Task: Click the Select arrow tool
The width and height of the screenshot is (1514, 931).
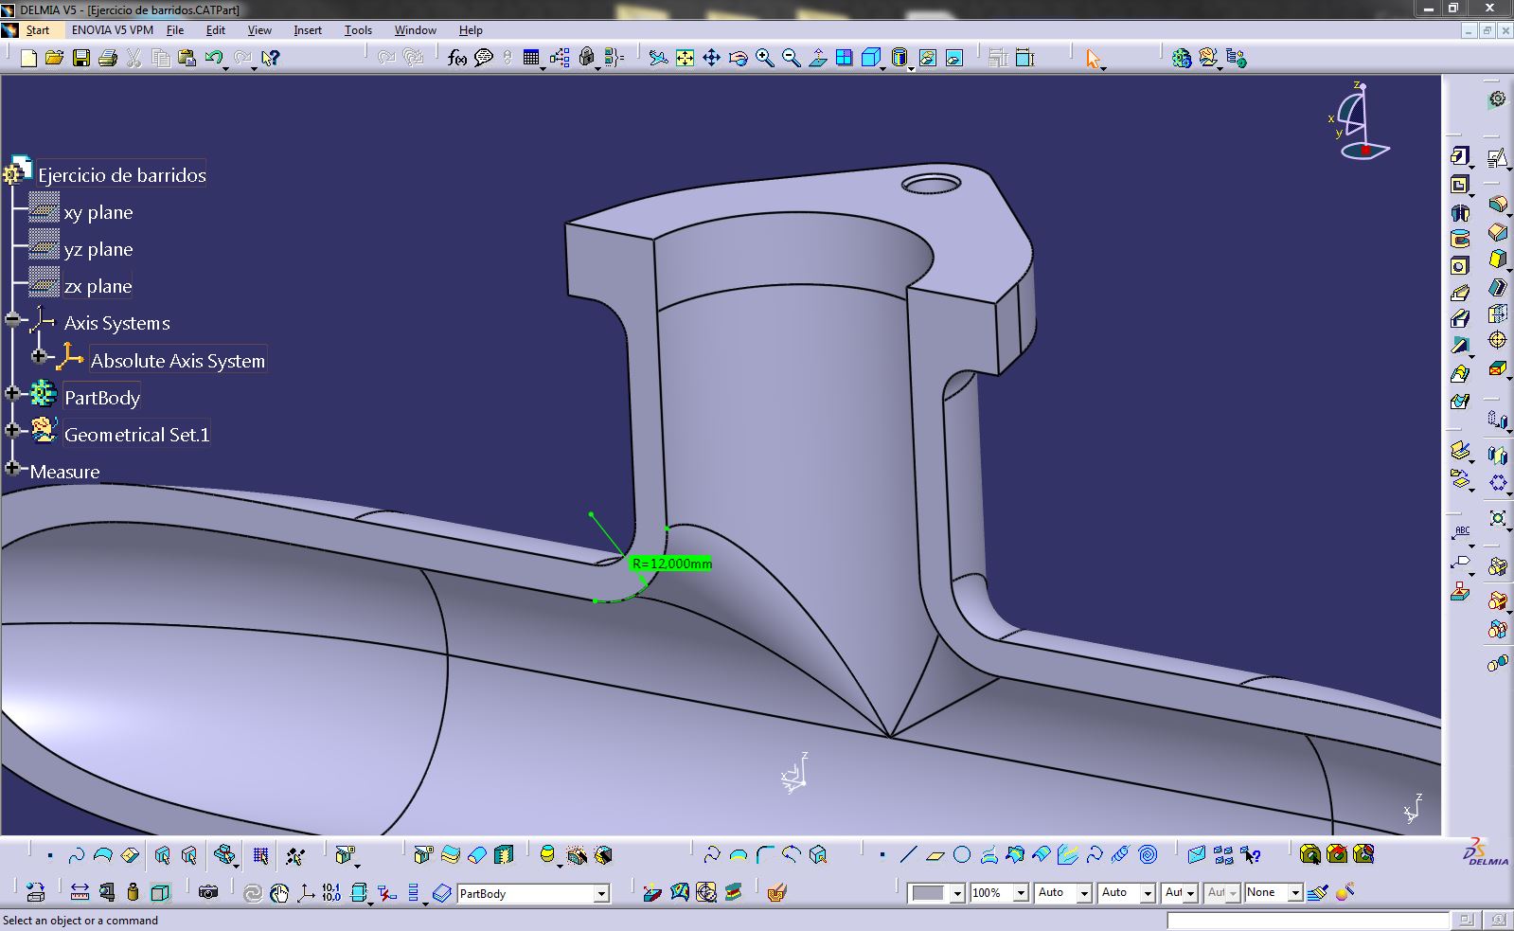Action: (1094, 59)
